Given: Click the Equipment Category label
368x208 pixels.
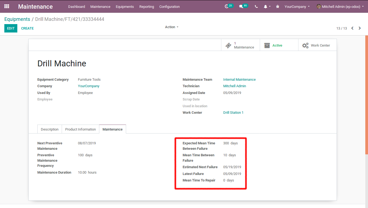Looking at the screenshot, I should pyautogui.click(x=53, y=80).
